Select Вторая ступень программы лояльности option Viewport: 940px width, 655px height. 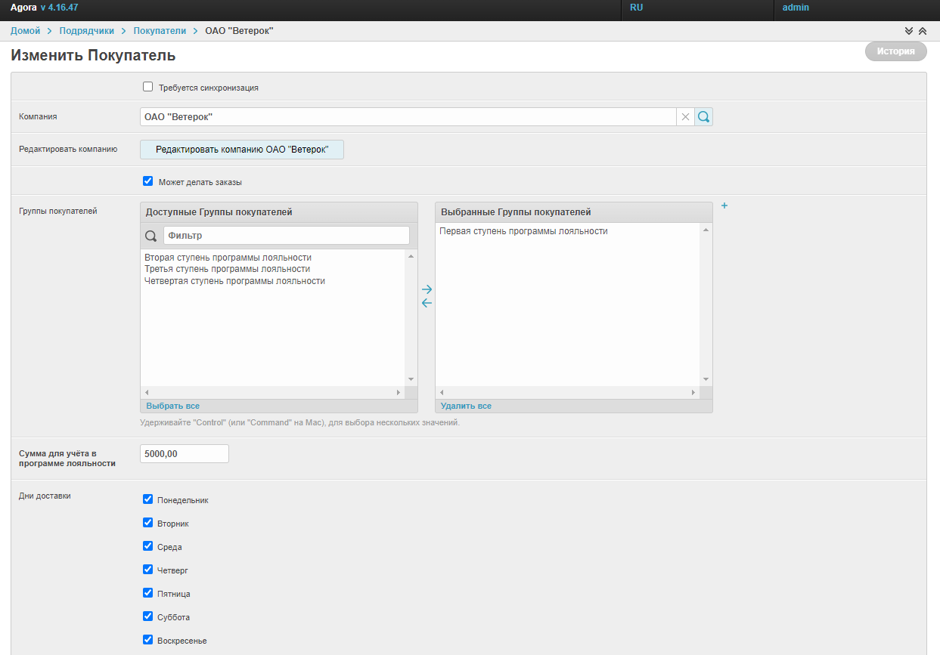tap(228, 258)
